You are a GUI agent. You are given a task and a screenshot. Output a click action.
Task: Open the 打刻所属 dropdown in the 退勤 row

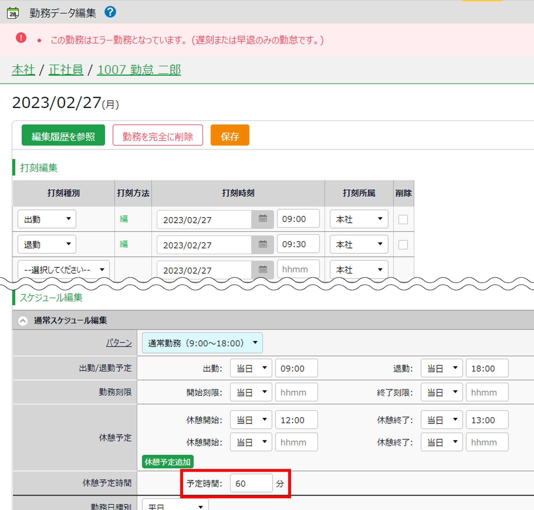(359, 244)
